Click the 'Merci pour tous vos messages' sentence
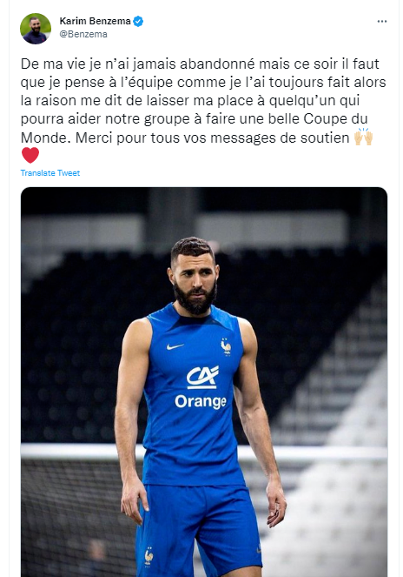The image size is (403, 577). (x=212, y=138)
